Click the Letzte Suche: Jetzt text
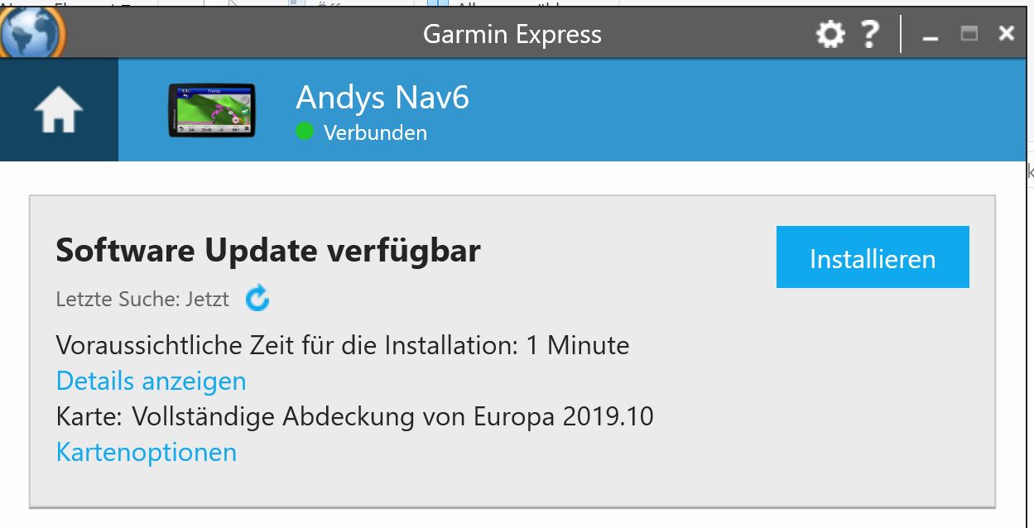This screenshot has height=528, width=1034. (142, 299)
